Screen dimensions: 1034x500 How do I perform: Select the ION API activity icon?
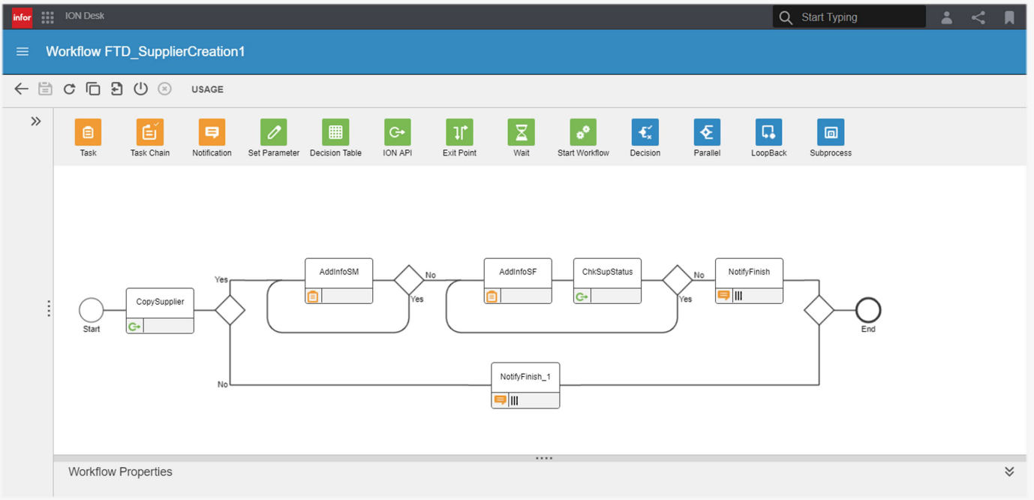(397, 132)
